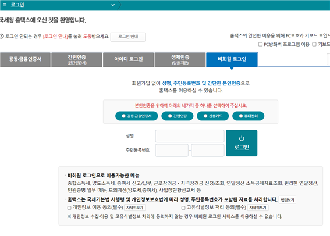
Task: Click the info icon before 로그인 안되는 경우
Action: 2,37
